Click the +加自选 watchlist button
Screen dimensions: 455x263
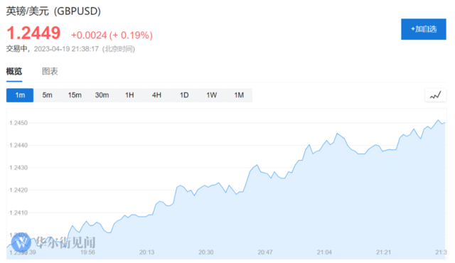point(424,29)
